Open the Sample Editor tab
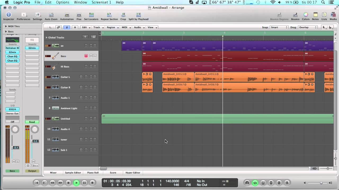Viewport: 339px width, 190px height. [x=73, y=173]
